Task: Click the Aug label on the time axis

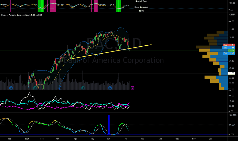Action: pyautogui.click(x=143, y=139)
